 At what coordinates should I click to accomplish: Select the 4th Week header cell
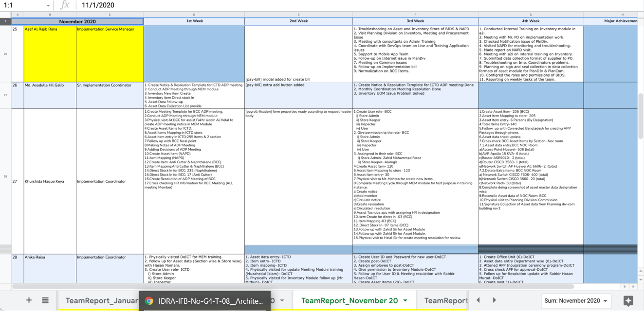(531, 21)
